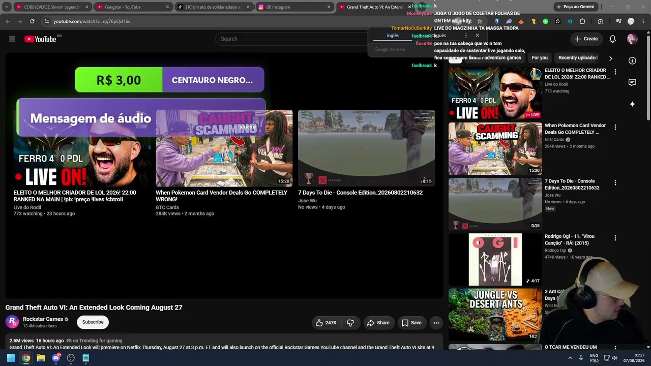Click Peça ao Gemini button

click(575, 7)
